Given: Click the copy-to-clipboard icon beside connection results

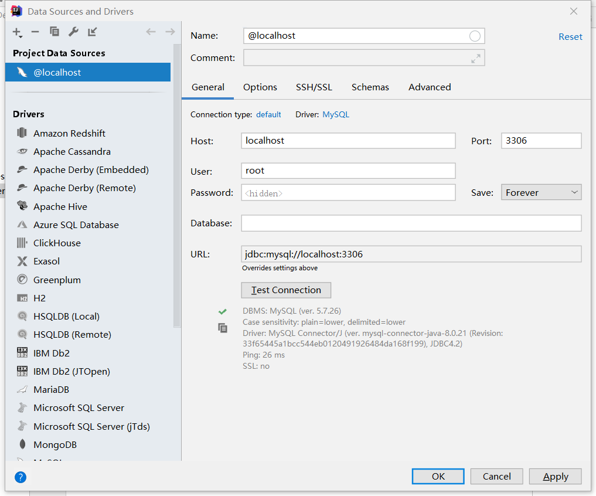Looking at the screenshot, I should tap(223, 328).
